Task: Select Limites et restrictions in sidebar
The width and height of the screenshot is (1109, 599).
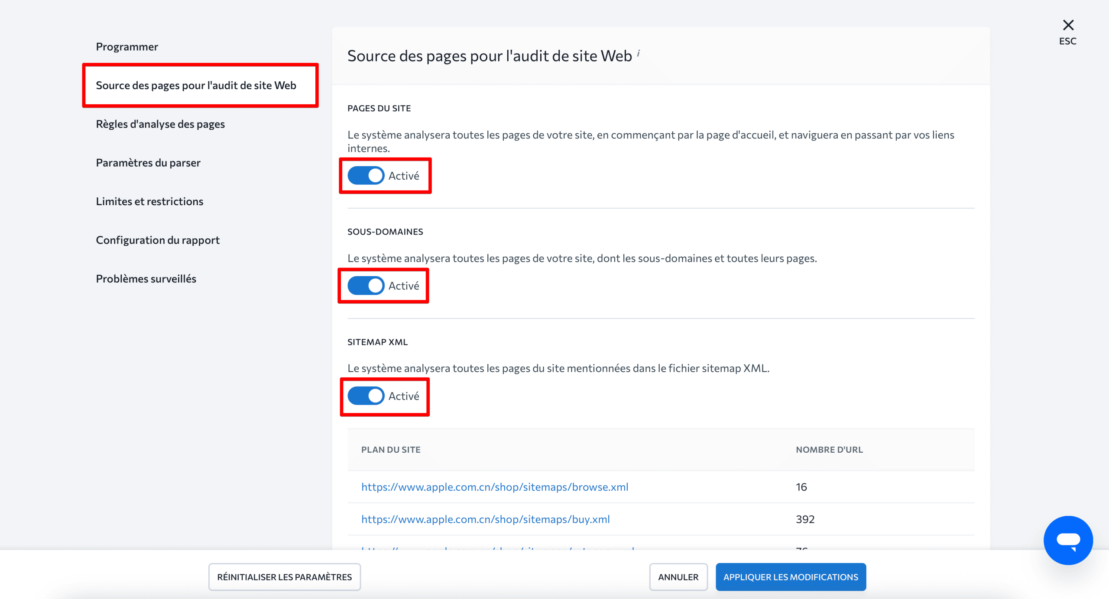Action: 149,201
